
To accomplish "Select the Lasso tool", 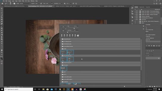I will pos(2,13).
